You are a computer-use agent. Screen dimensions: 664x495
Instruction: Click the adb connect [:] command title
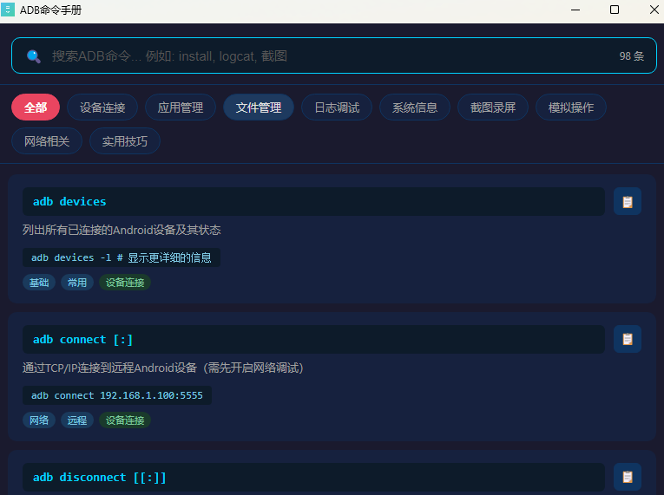point(83,339)
